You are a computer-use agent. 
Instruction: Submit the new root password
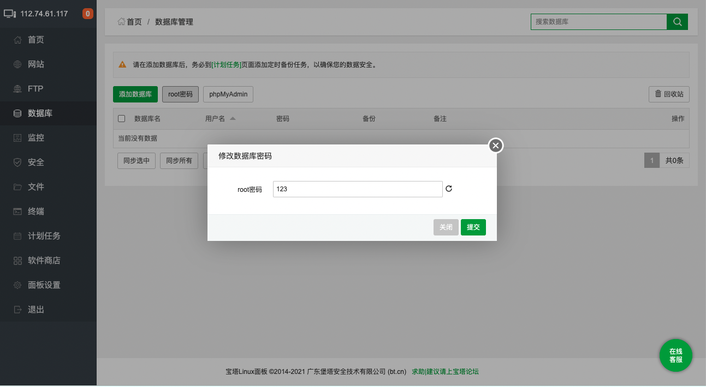point(473,227)
